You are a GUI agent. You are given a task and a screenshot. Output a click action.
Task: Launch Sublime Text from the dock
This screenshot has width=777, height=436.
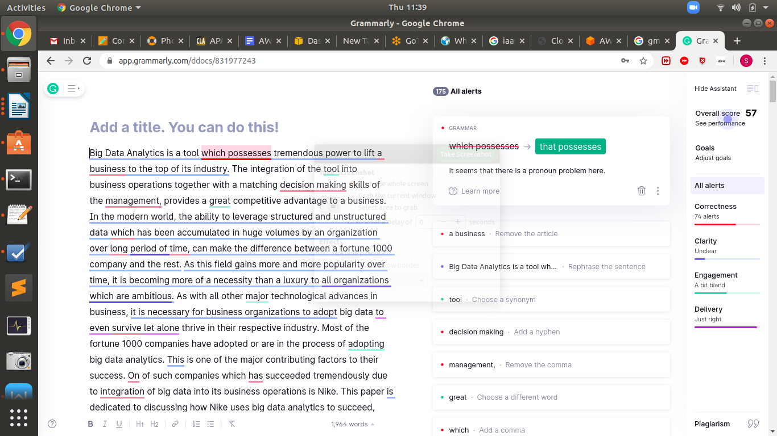(19, 288)
